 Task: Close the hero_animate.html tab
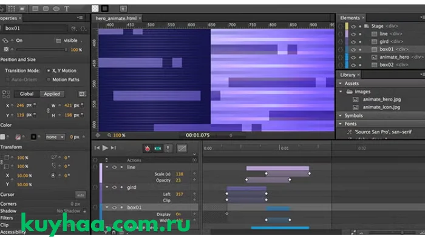pos(140,18)
